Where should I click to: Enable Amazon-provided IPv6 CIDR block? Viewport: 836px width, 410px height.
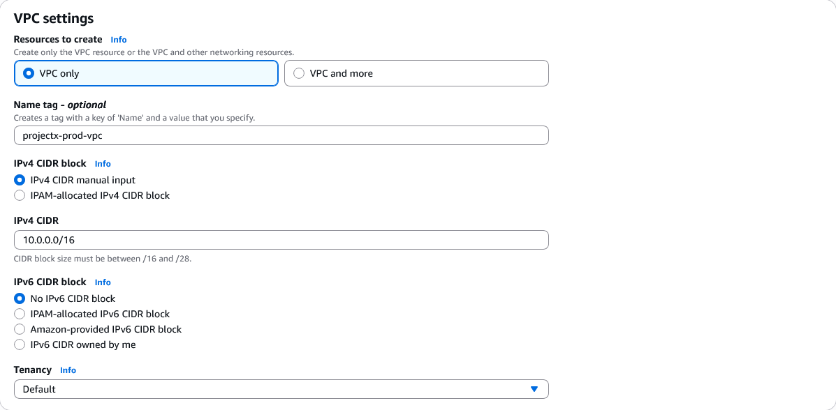coord(20,329)
